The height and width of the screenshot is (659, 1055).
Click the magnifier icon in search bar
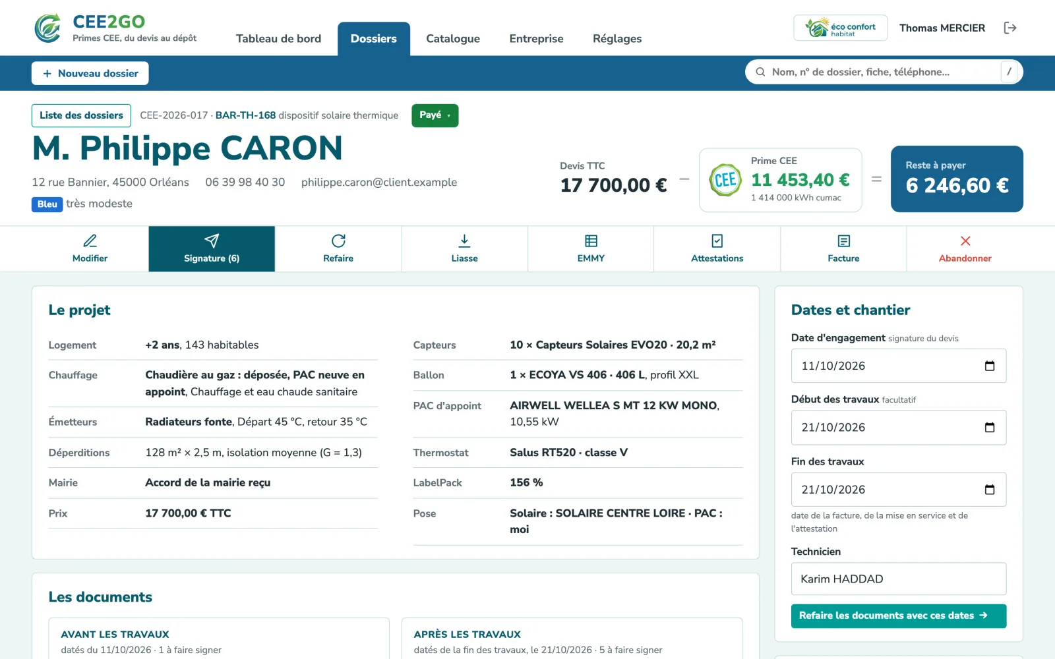(x=760, y=72)
